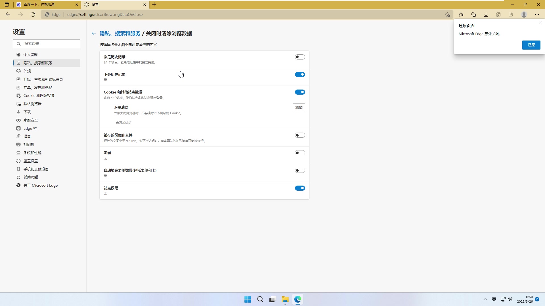Click the profile avatar icon
Image resolution: width=545 pixels, height=306 pixels.
[524, 14]
